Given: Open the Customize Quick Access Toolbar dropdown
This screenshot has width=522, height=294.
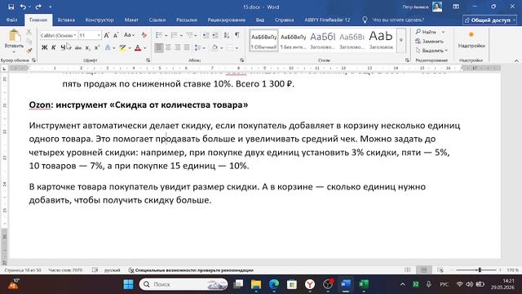Looking at the screenshot, I should coord(51,7).
